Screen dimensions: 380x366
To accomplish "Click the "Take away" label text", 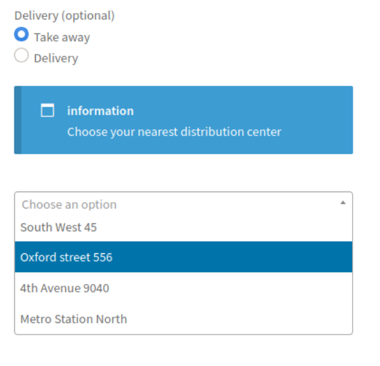I will (x=62, y=37).
